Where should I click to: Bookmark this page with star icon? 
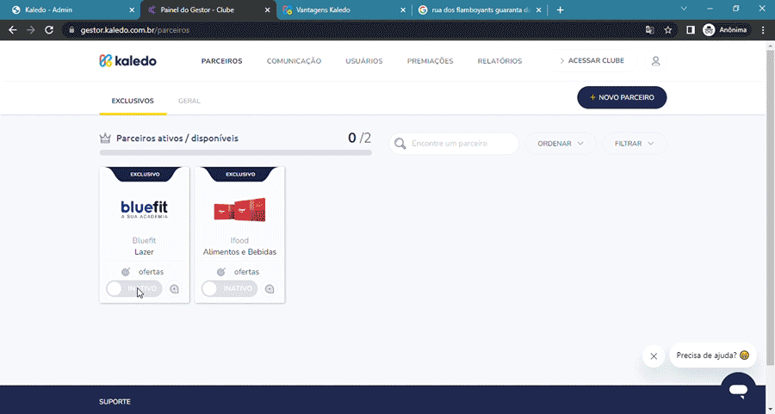668,29
